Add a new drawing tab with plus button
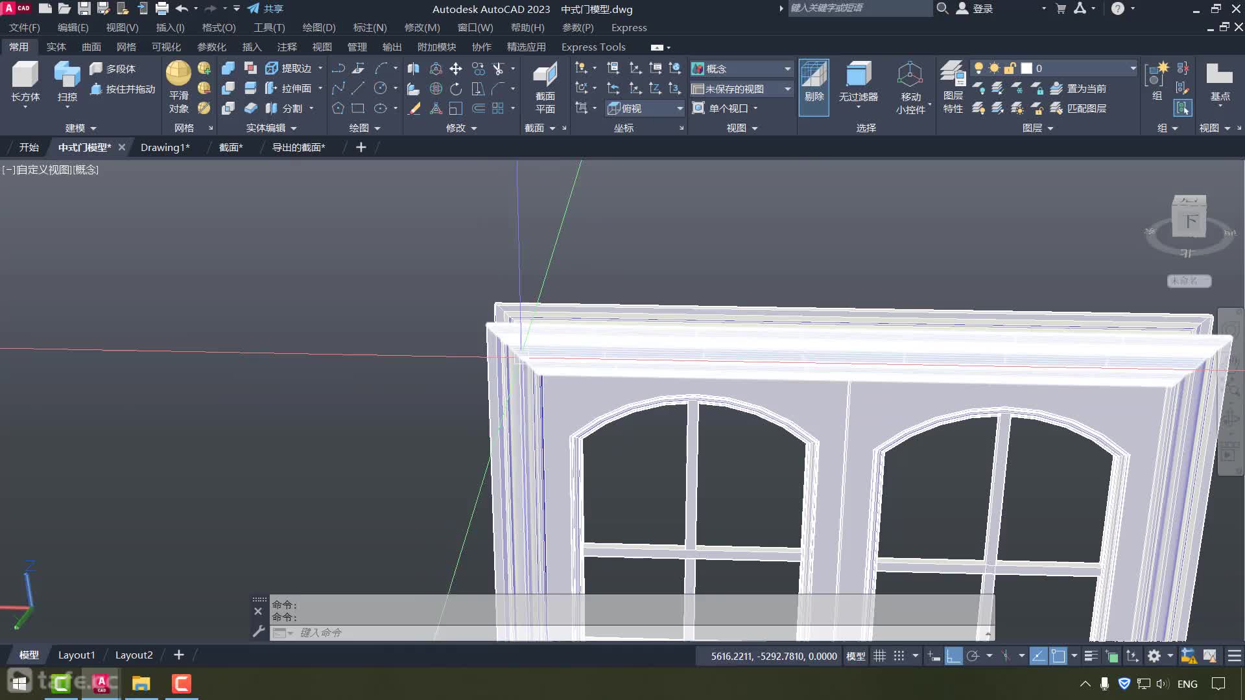The width and height of the screenshot is (1245, 700). coord(361,147)
